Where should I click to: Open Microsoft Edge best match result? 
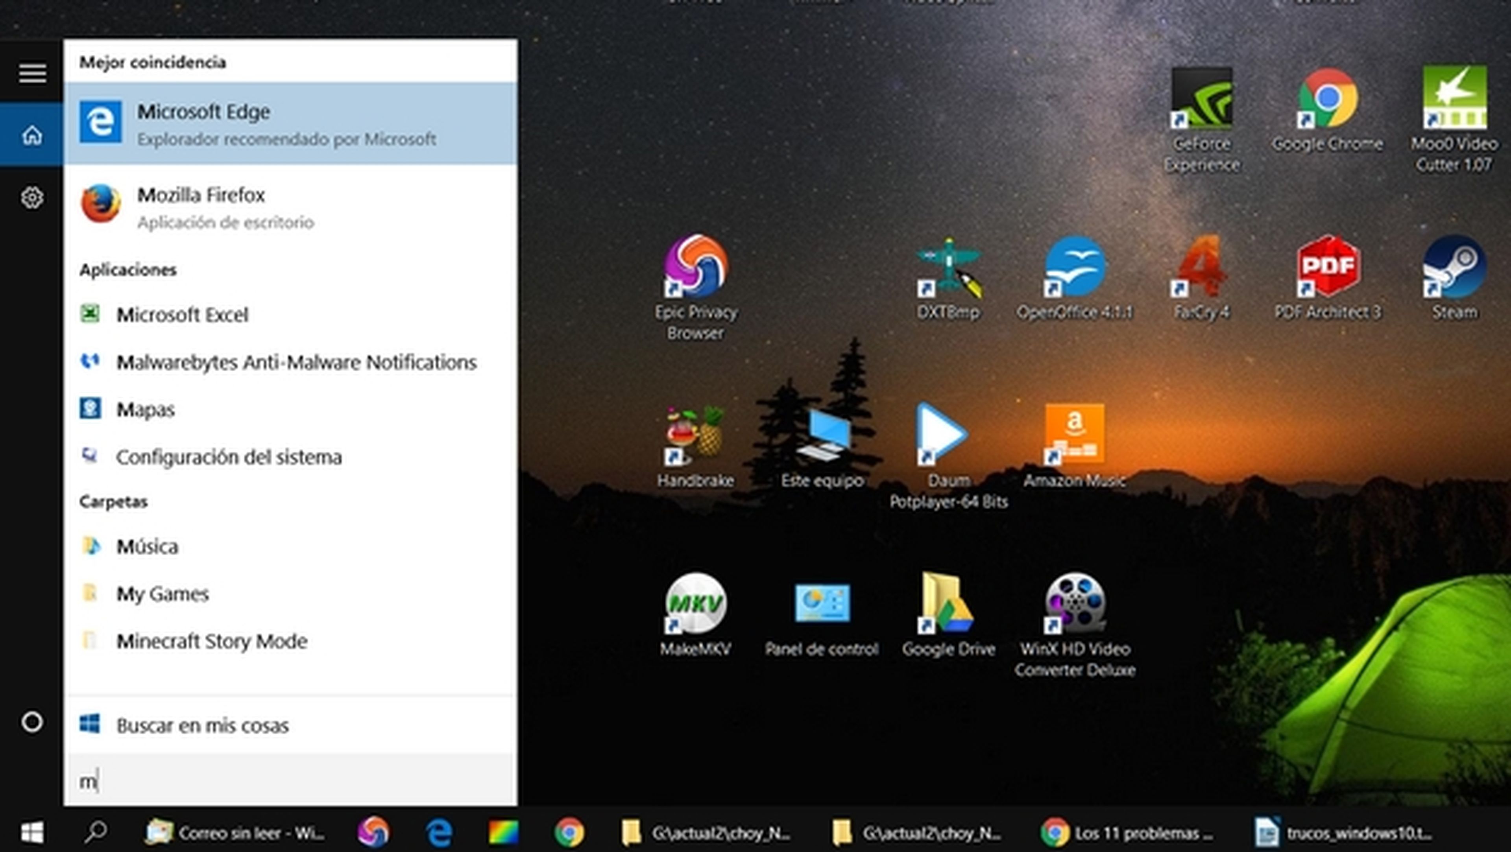click(290, 123)
